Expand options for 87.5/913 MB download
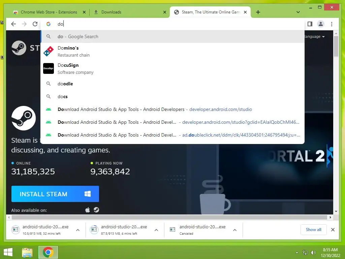 pyautogui.click(x=156, y=230)
